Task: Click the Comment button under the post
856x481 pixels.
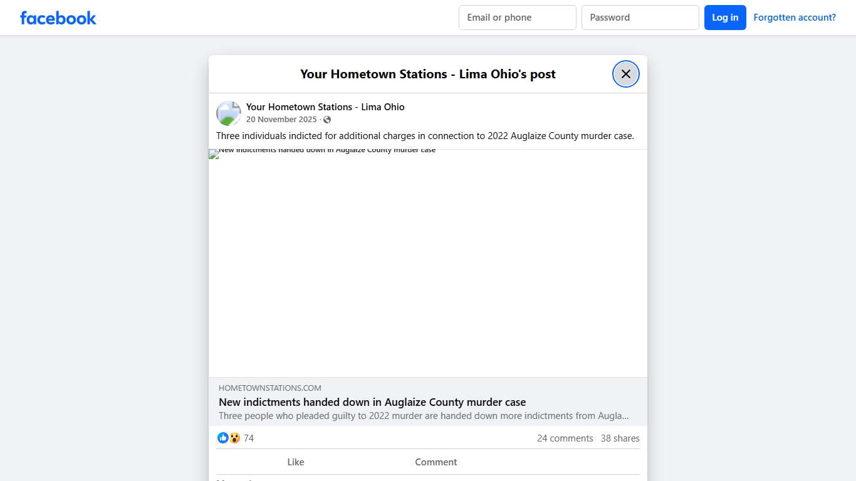Action: pos(436,462)
